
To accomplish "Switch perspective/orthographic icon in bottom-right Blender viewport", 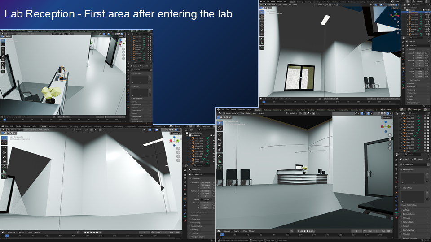I will [x=390, y=148].
